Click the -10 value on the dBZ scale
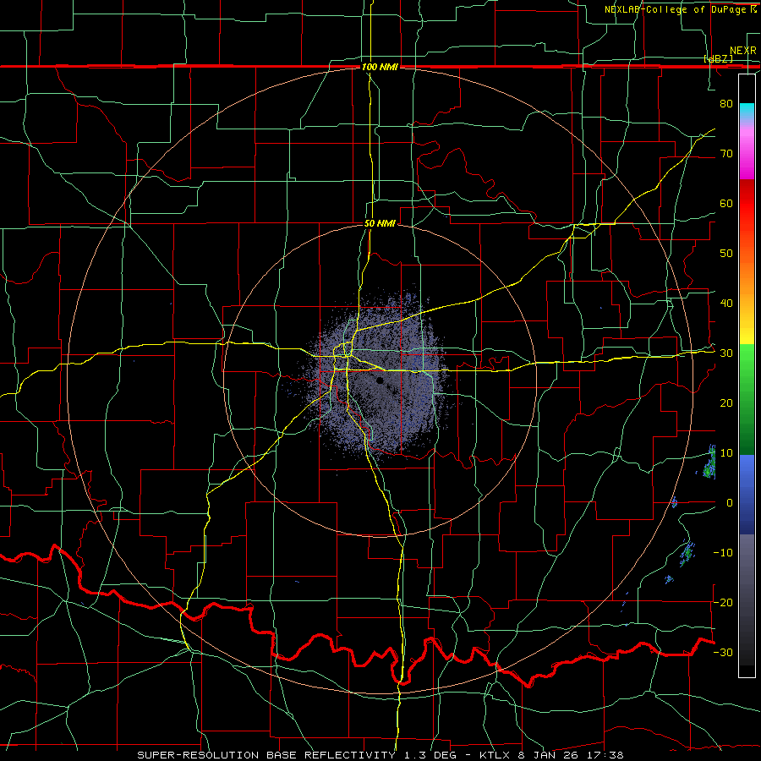 (723, 553)
